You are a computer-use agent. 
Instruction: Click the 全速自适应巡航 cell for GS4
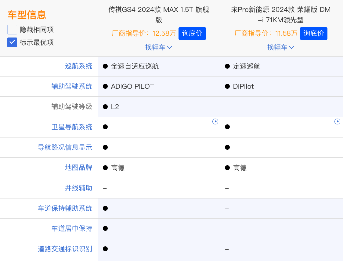[x=135, y=66]
